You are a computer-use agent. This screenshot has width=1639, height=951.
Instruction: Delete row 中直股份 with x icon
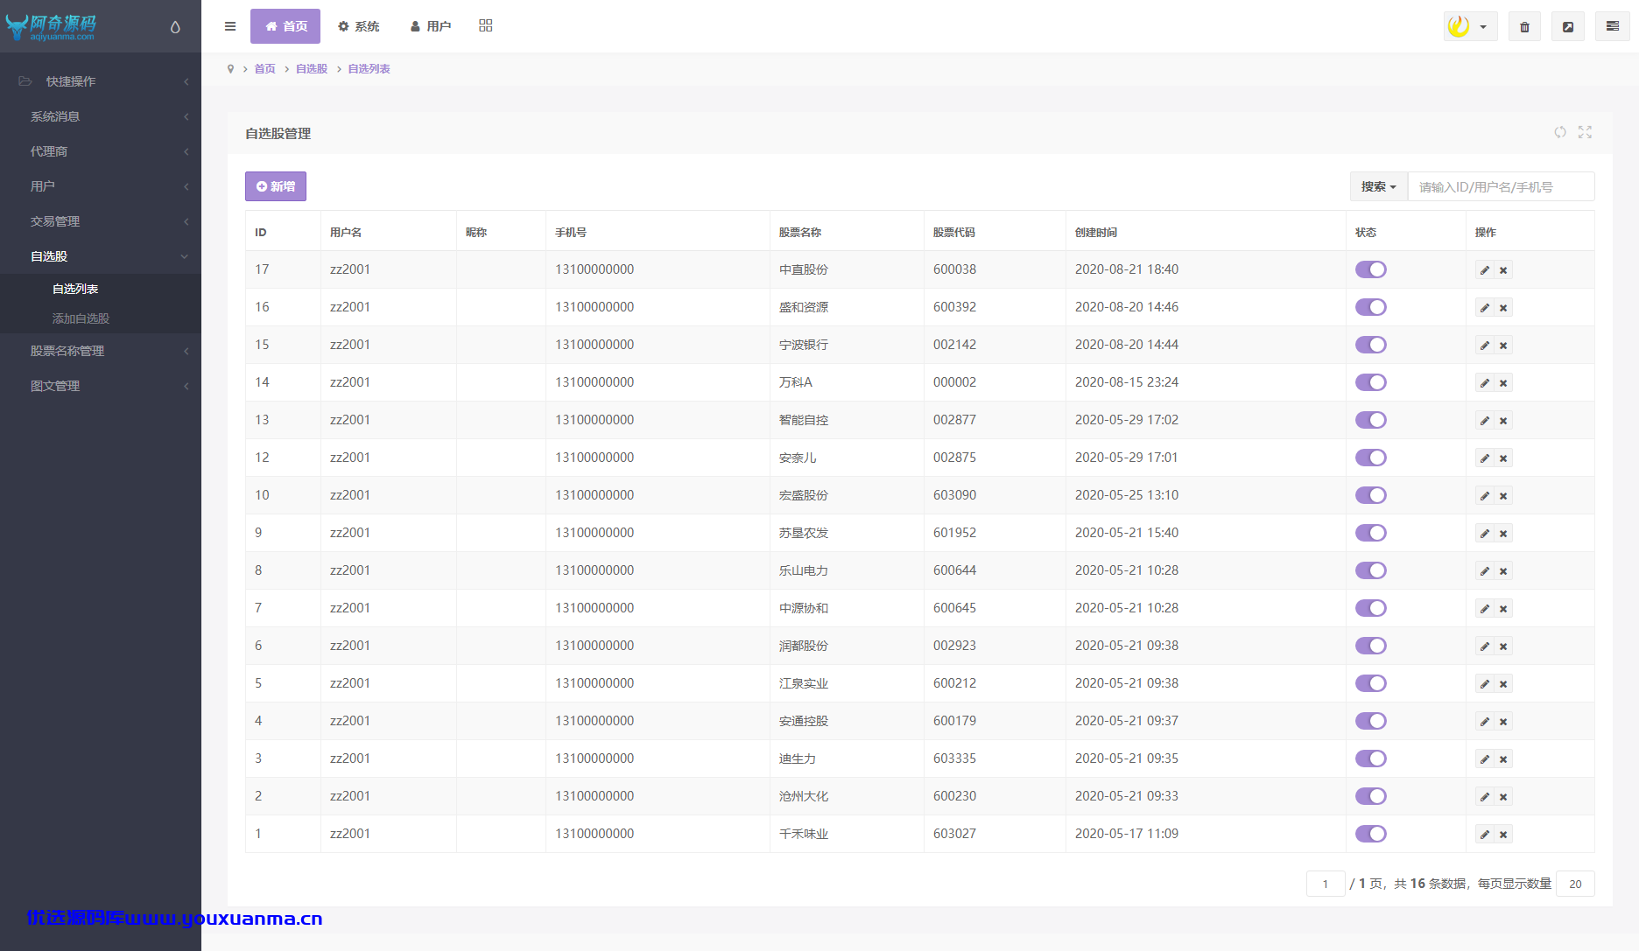point(1503,270)
